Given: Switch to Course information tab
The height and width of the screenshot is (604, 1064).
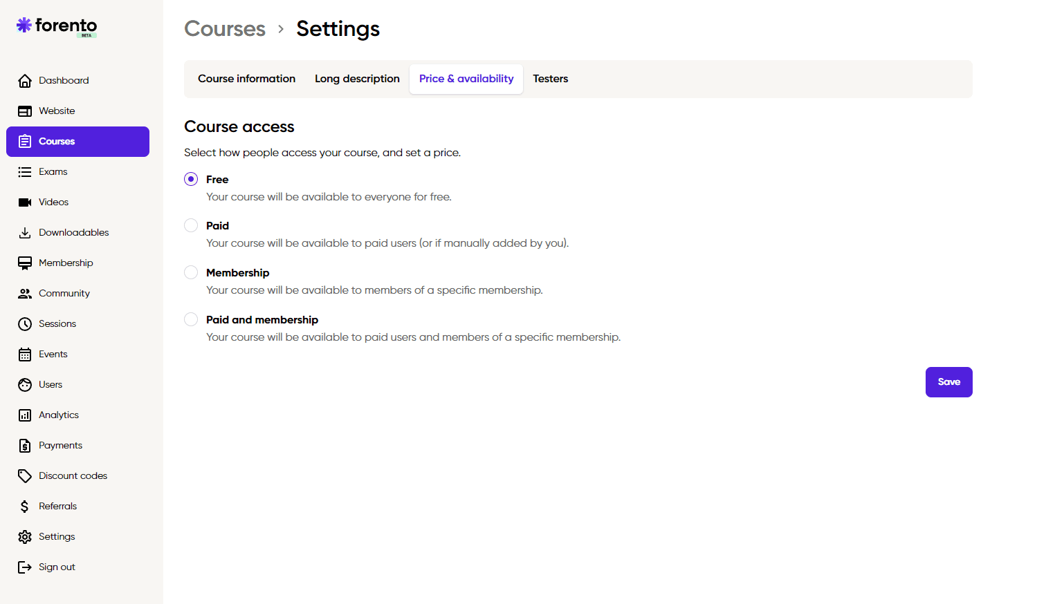Looking at the screenshot, I should (246, 79).
